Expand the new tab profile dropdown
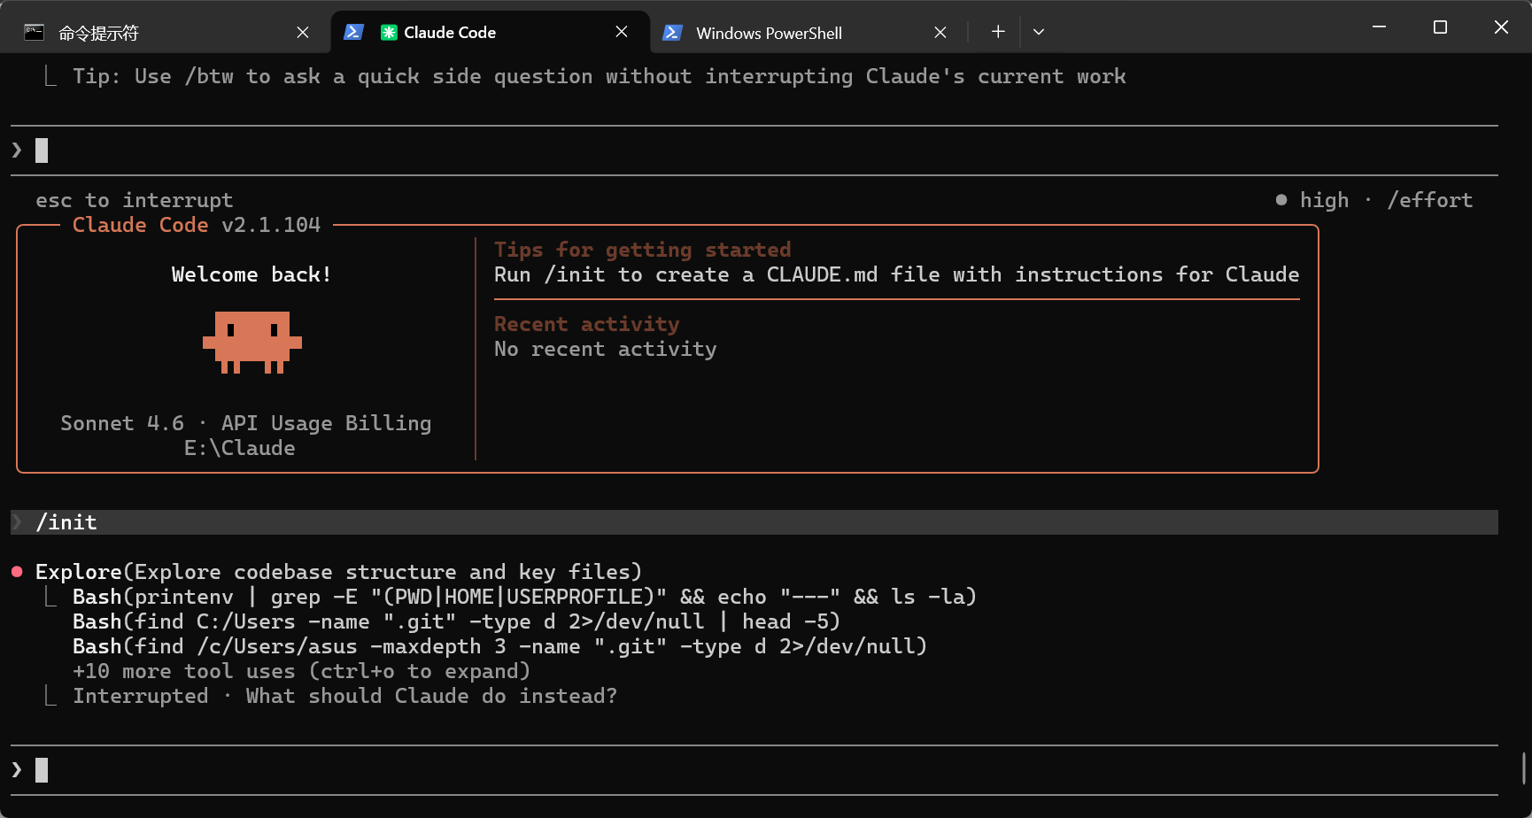The height and width of the screenshot is (818, 1532). [x=1039, y=32]
